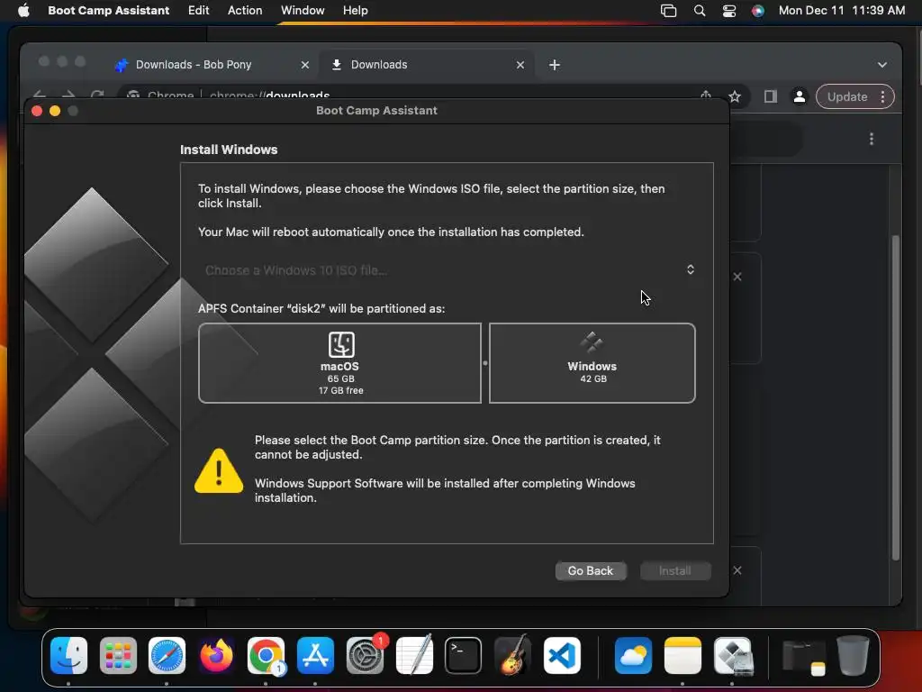Image resolution: width=922 pixels, height=692 pixels.
Task: Open the Boot Camp Assistant app menu
Action: click(x=109, y=10)
